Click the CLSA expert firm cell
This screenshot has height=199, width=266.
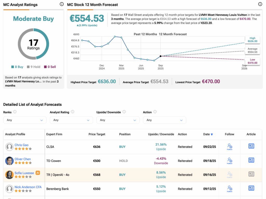(50, 147)
